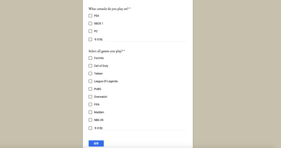Viewport: 281px width, 148px height.
Task: Check the その他 checkbox under consoles
Action: pyautogui.click(x=90, y=40)
